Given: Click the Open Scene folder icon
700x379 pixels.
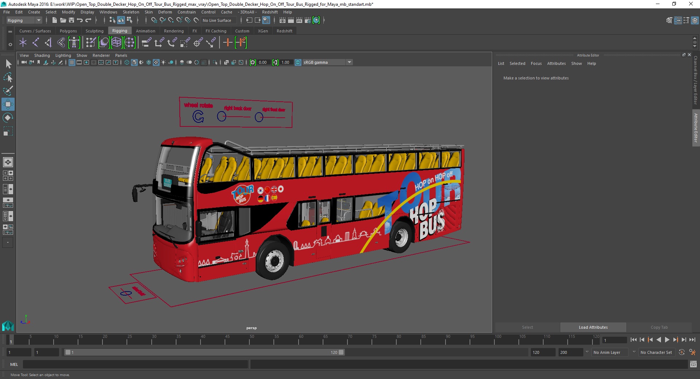Looking at the screenshot, I should pyautogui.click(x=63, y=20).
